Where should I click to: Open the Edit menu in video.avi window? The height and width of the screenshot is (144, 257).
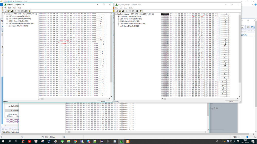pyautogui.click(x=10, y=8)
